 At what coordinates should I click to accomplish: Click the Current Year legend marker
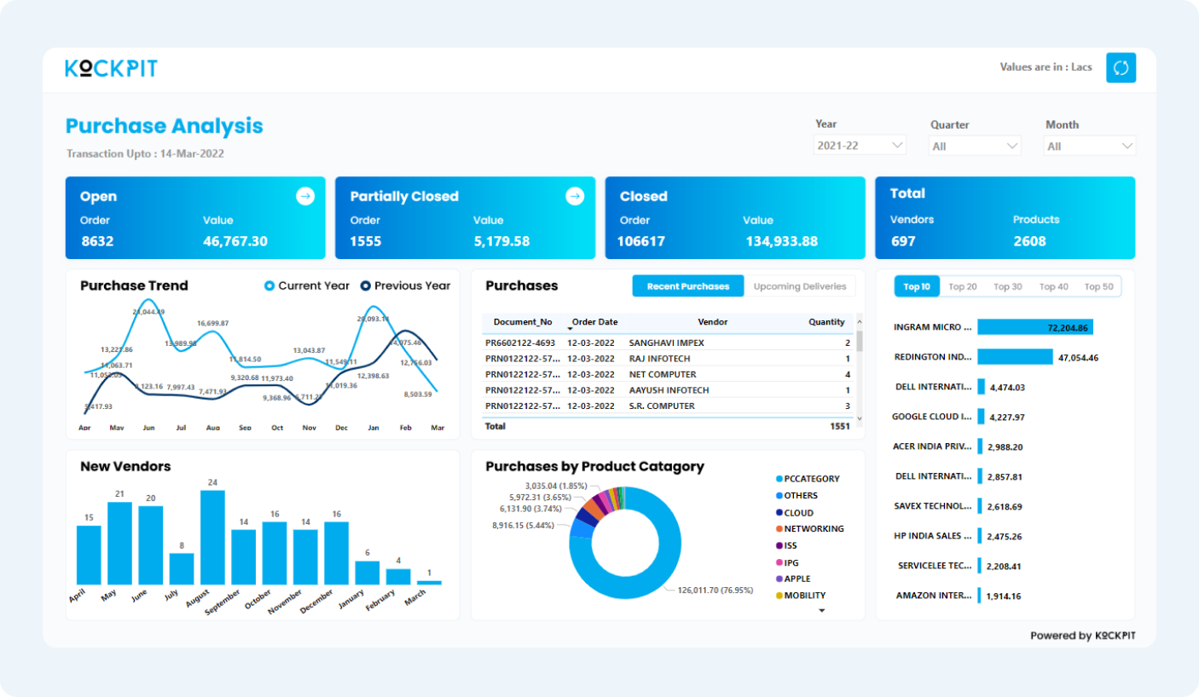tap(269, 286)
